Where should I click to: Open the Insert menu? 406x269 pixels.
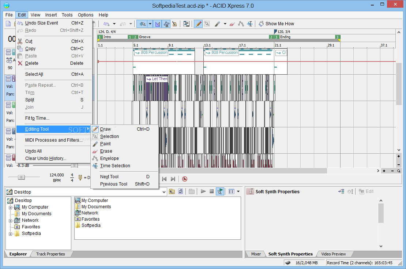(x=51, y=15)
